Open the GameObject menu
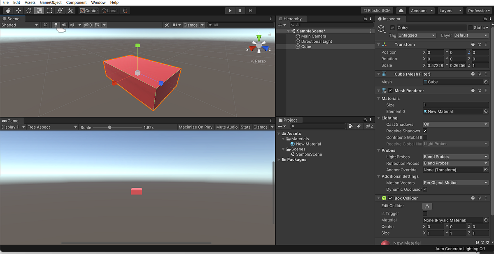Viewport: 494px width, 254px height. pos(51,2)
